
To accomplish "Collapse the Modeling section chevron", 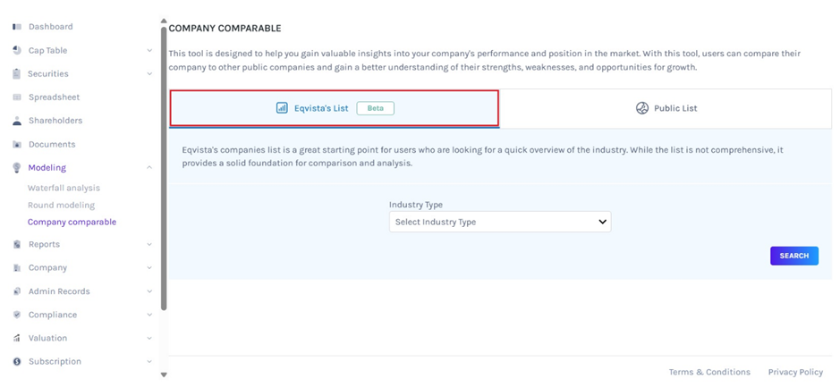I will [149, 168].
